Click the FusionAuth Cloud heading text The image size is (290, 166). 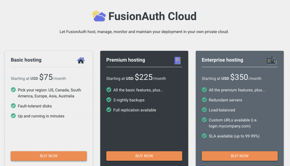(x=152, y=16)
